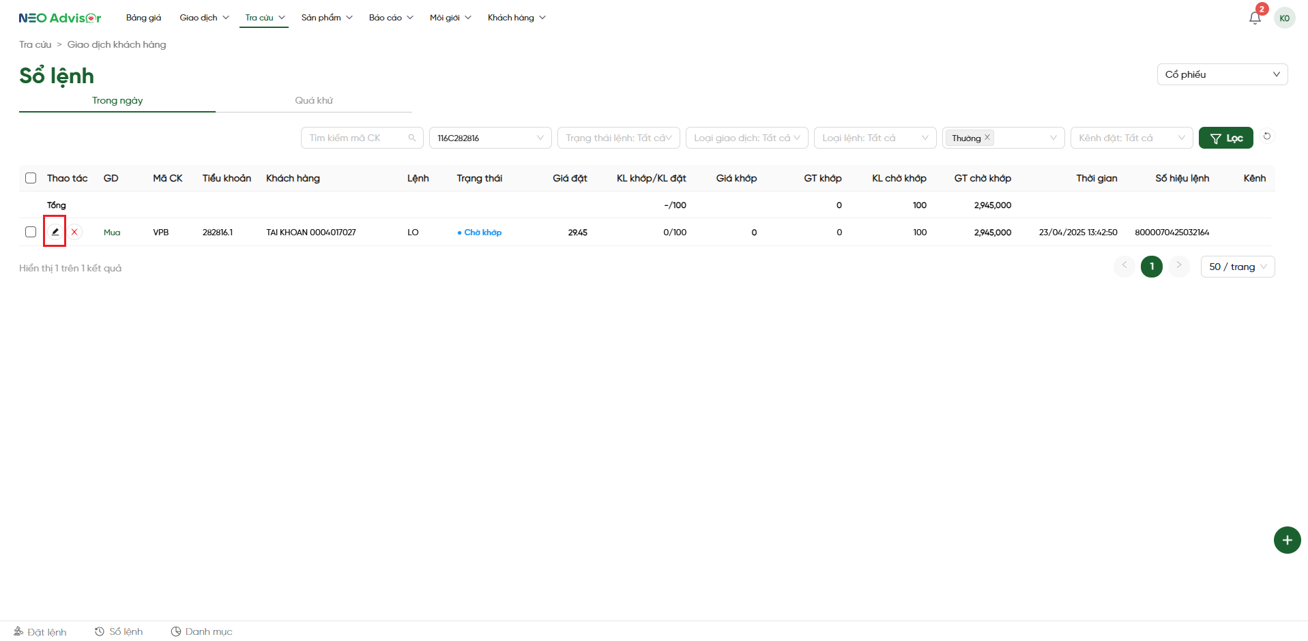Click the Lọc filter button
The width and height of the screenshot is (1308, 641).
click(1225, 138)
